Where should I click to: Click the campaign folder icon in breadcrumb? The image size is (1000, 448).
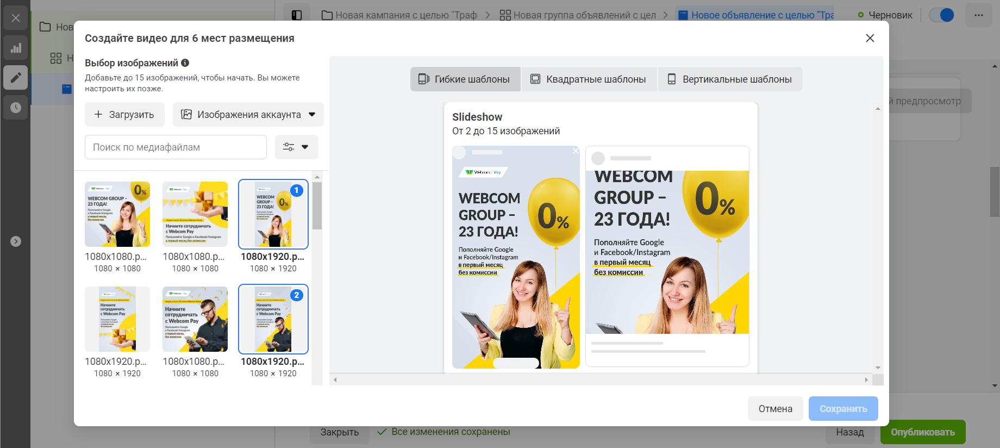point(327,15)
